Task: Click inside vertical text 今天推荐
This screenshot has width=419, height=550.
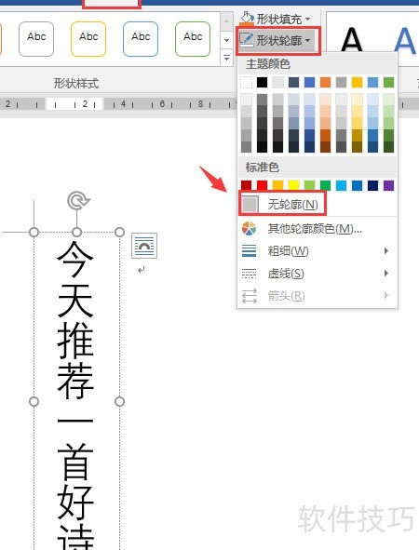Action: click(x=75, y=320)
